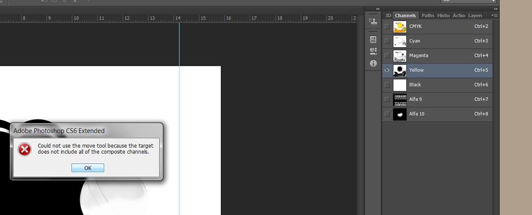Open the History tab
This screenshot has width=532, height=215.
pos(443,15)
